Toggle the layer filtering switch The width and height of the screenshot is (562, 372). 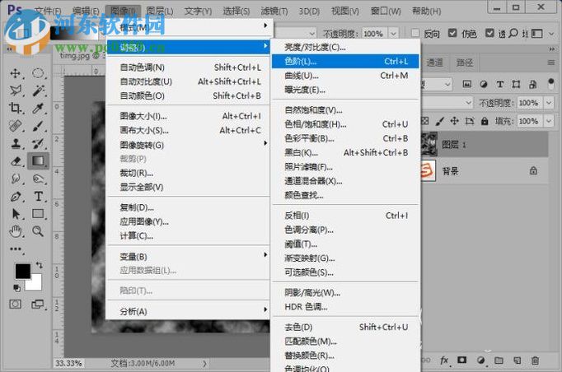coord(551,84)
